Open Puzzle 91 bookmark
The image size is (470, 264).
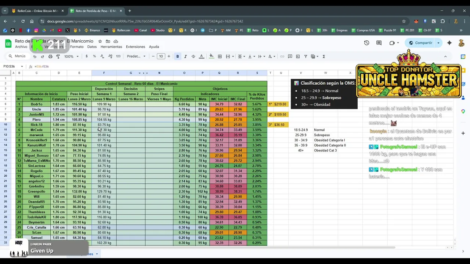pyautogui.click(x=387, y=30)
